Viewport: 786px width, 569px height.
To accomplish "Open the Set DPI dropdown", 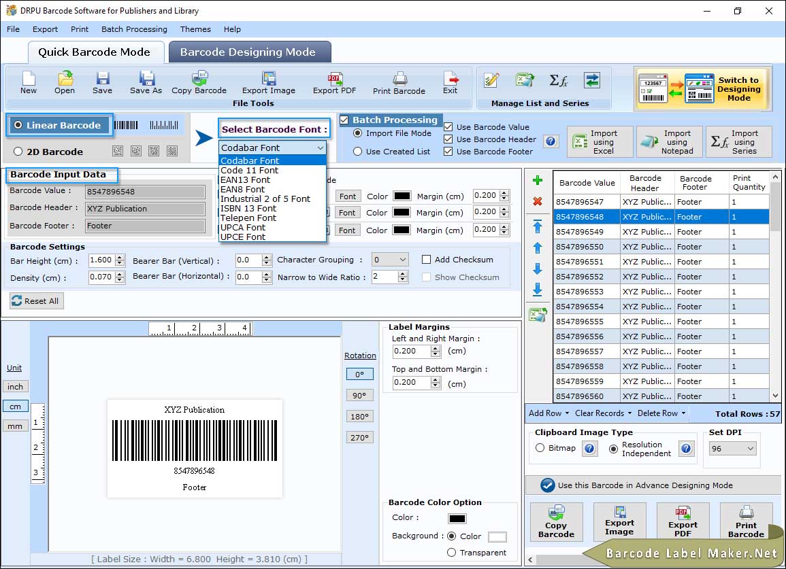I will (x=732, y=449).
